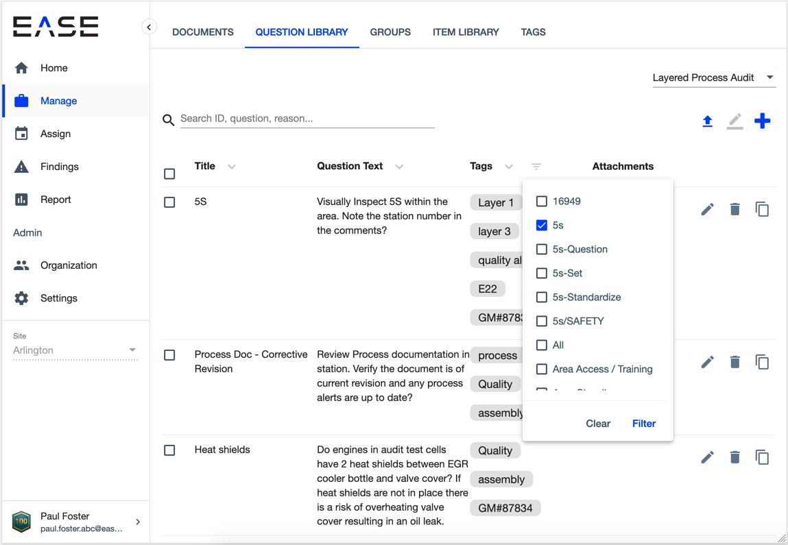Switch to the Documents tab
This screenshot has width=788, height=545.
point(202,32)
